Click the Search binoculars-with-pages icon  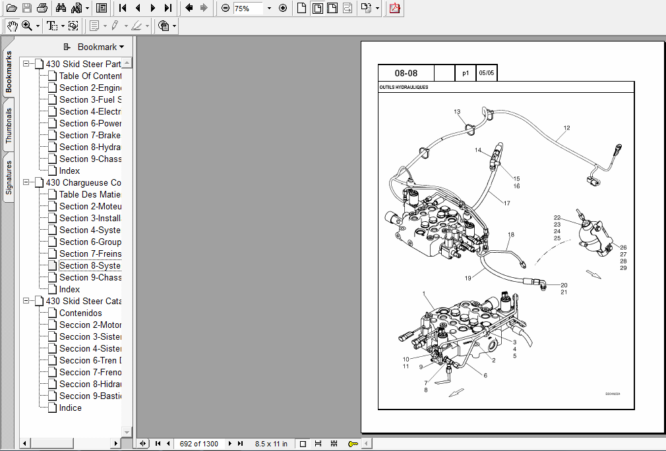click(76, 8)
